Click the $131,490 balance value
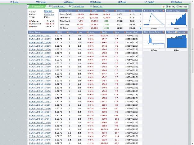 point(49,21)
